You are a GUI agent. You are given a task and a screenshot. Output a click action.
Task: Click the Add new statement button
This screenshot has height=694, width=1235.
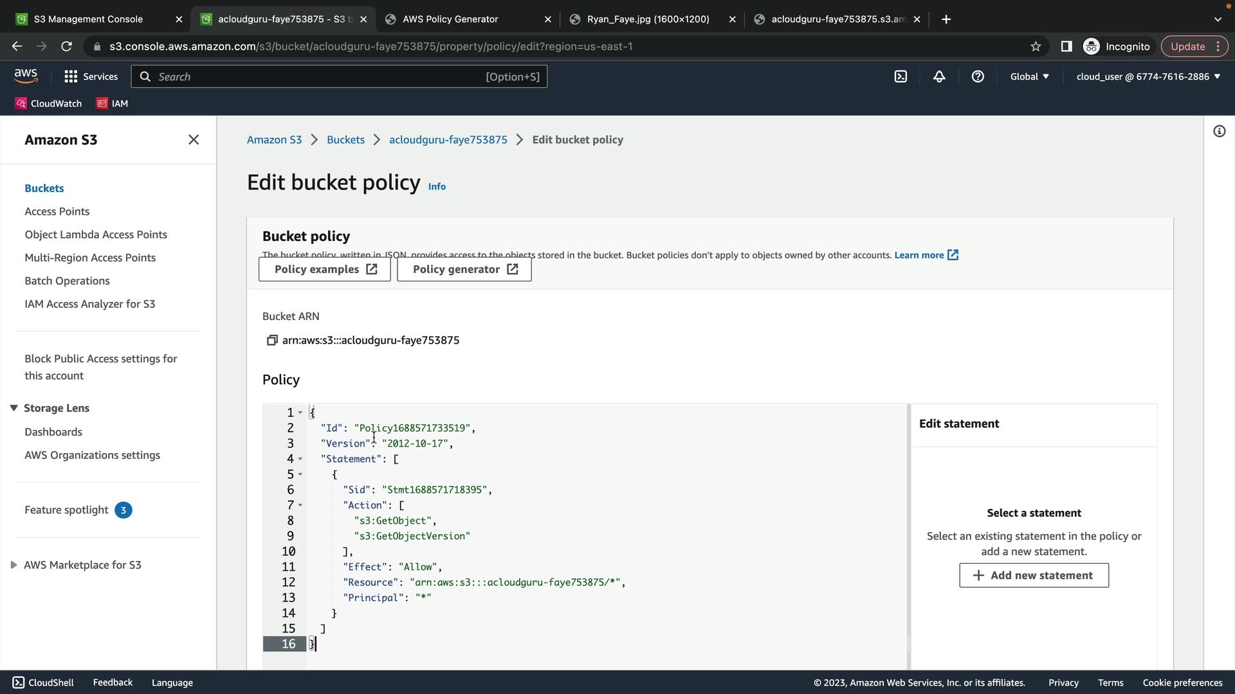(x=1034, y=575)
